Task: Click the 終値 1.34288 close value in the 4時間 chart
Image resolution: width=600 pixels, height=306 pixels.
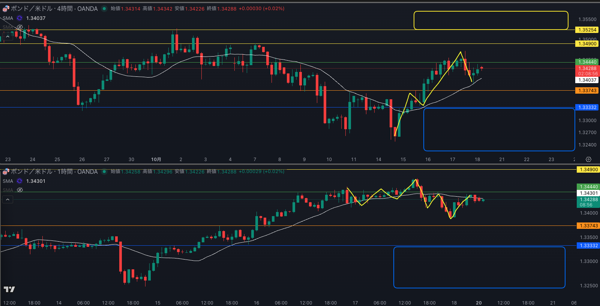Action: tap(222, 9)
